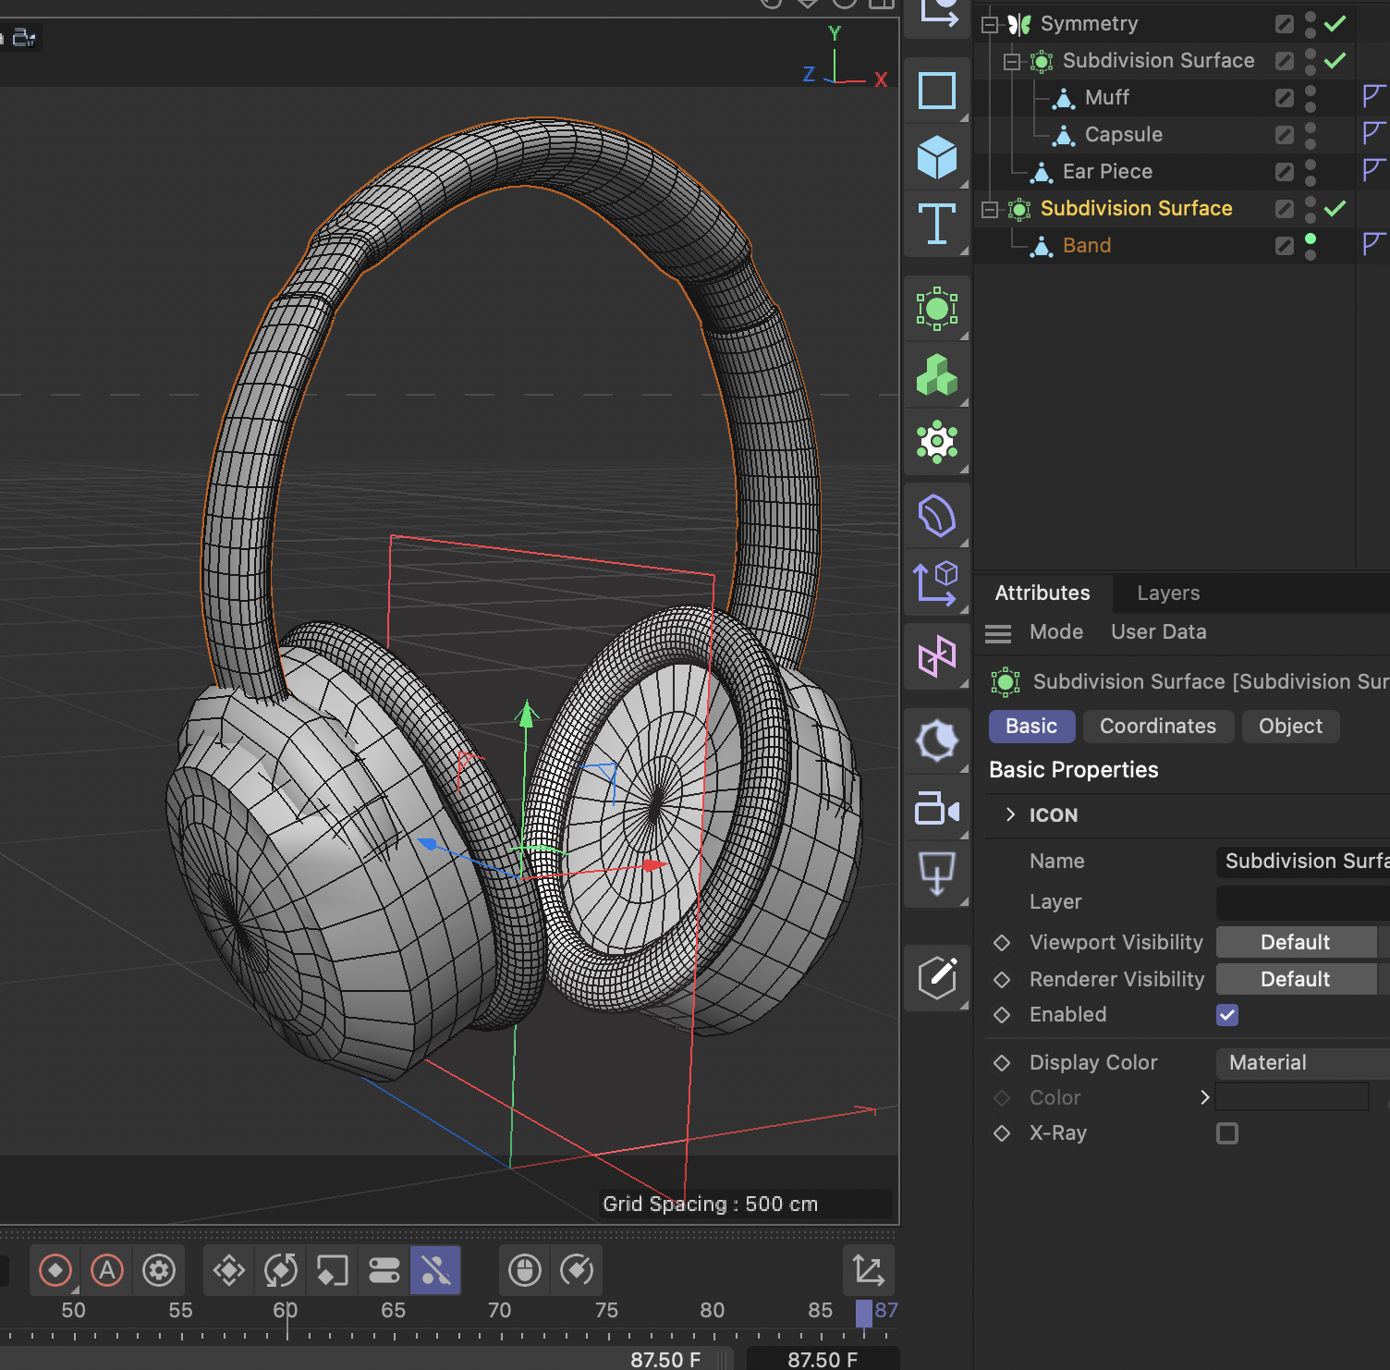Enable the X-Ray checkbox
Screen dimensions: 1390x1370
[1227, 1133]
